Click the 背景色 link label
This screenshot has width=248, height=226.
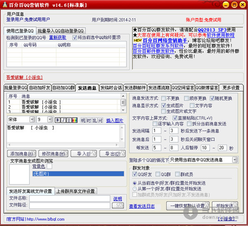pyautogui.click(x=39, y=166)
